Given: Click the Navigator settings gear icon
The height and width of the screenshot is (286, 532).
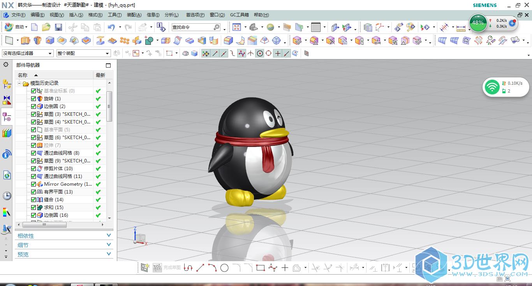Looking at the screenshot, I should pyautogui.click(x=6, y=65).
